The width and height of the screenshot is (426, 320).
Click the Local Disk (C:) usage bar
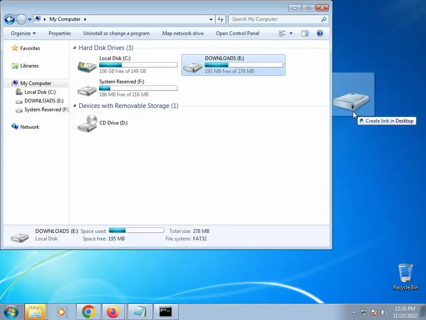click(138, 65)
